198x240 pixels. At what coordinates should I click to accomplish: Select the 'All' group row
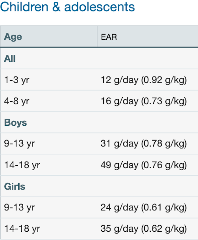tap(10, 59)
